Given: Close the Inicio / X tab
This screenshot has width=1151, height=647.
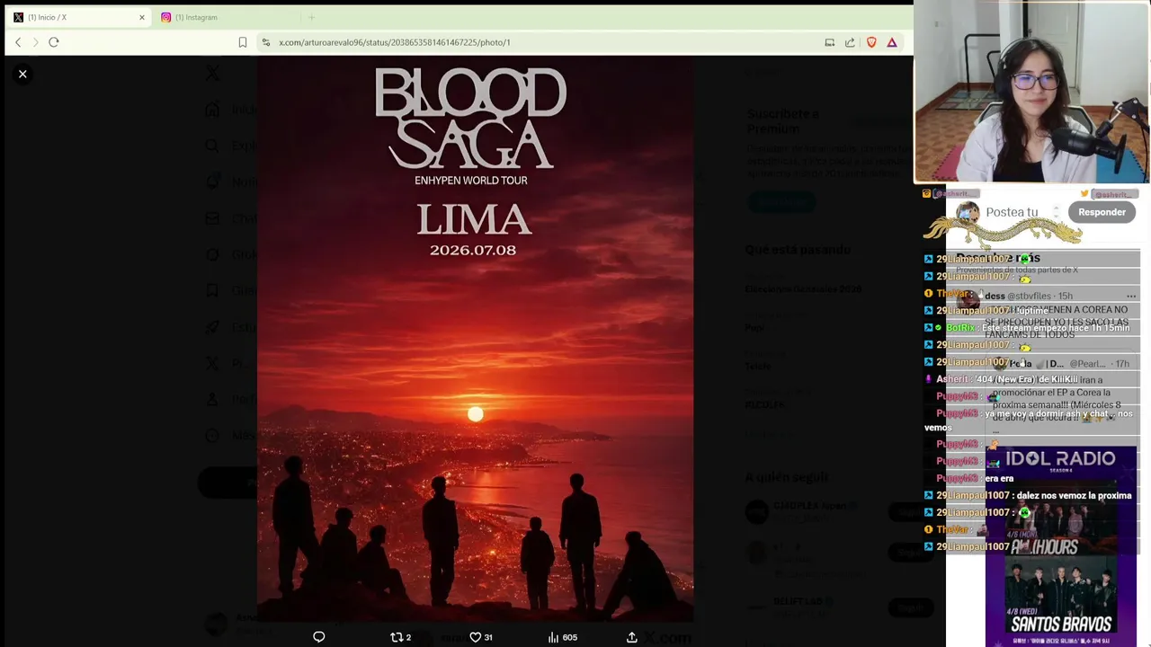Looking at the screenshot, I should [141, 17].
